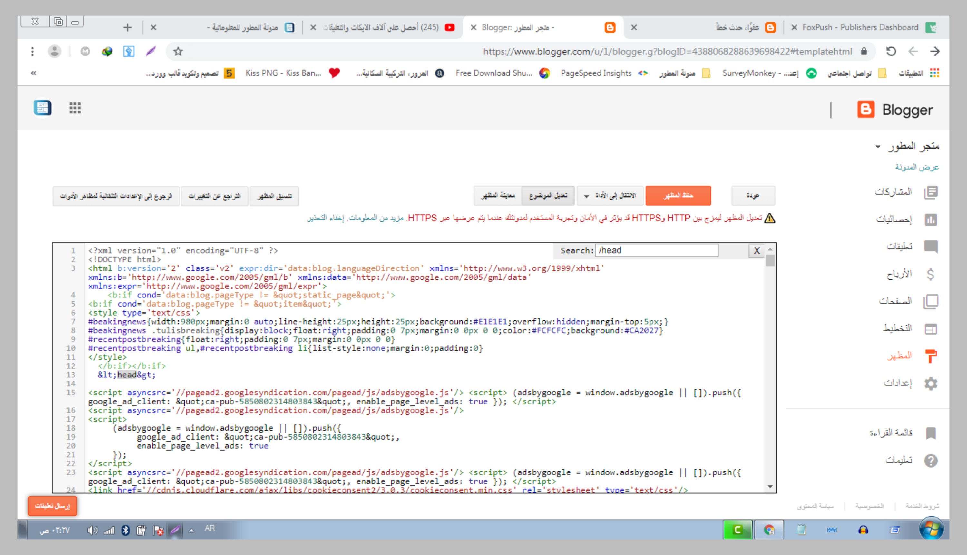967x555 pixels.
Task: Open View blog link
Action: click(917, 167)
